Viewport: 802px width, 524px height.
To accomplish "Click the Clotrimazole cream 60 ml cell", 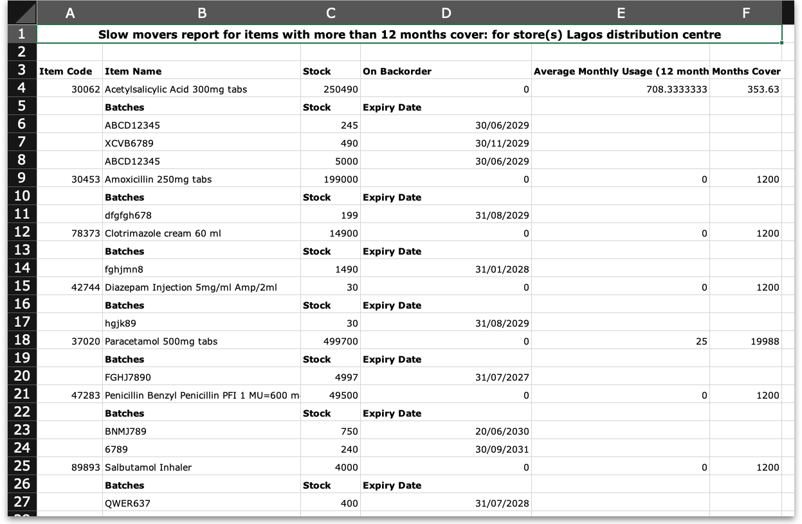I will coord(163,233).
